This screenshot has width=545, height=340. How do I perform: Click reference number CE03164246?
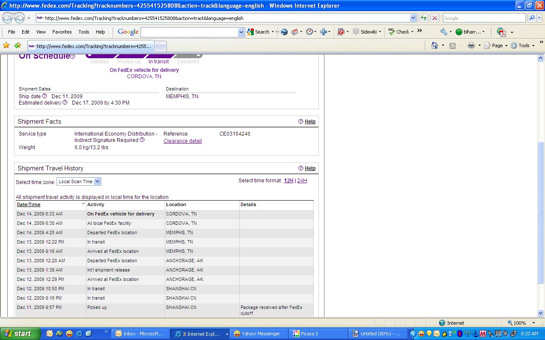235,134
